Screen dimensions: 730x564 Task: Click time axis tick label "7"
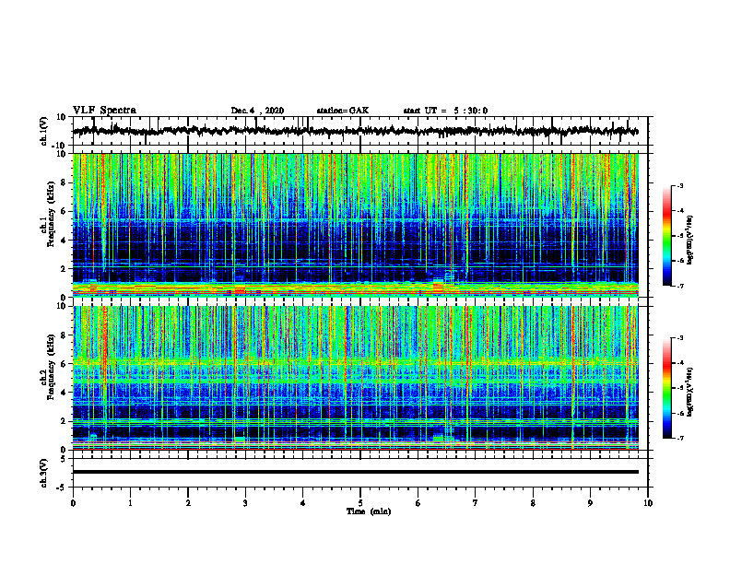pyautogui.click(x=476, y=503)
